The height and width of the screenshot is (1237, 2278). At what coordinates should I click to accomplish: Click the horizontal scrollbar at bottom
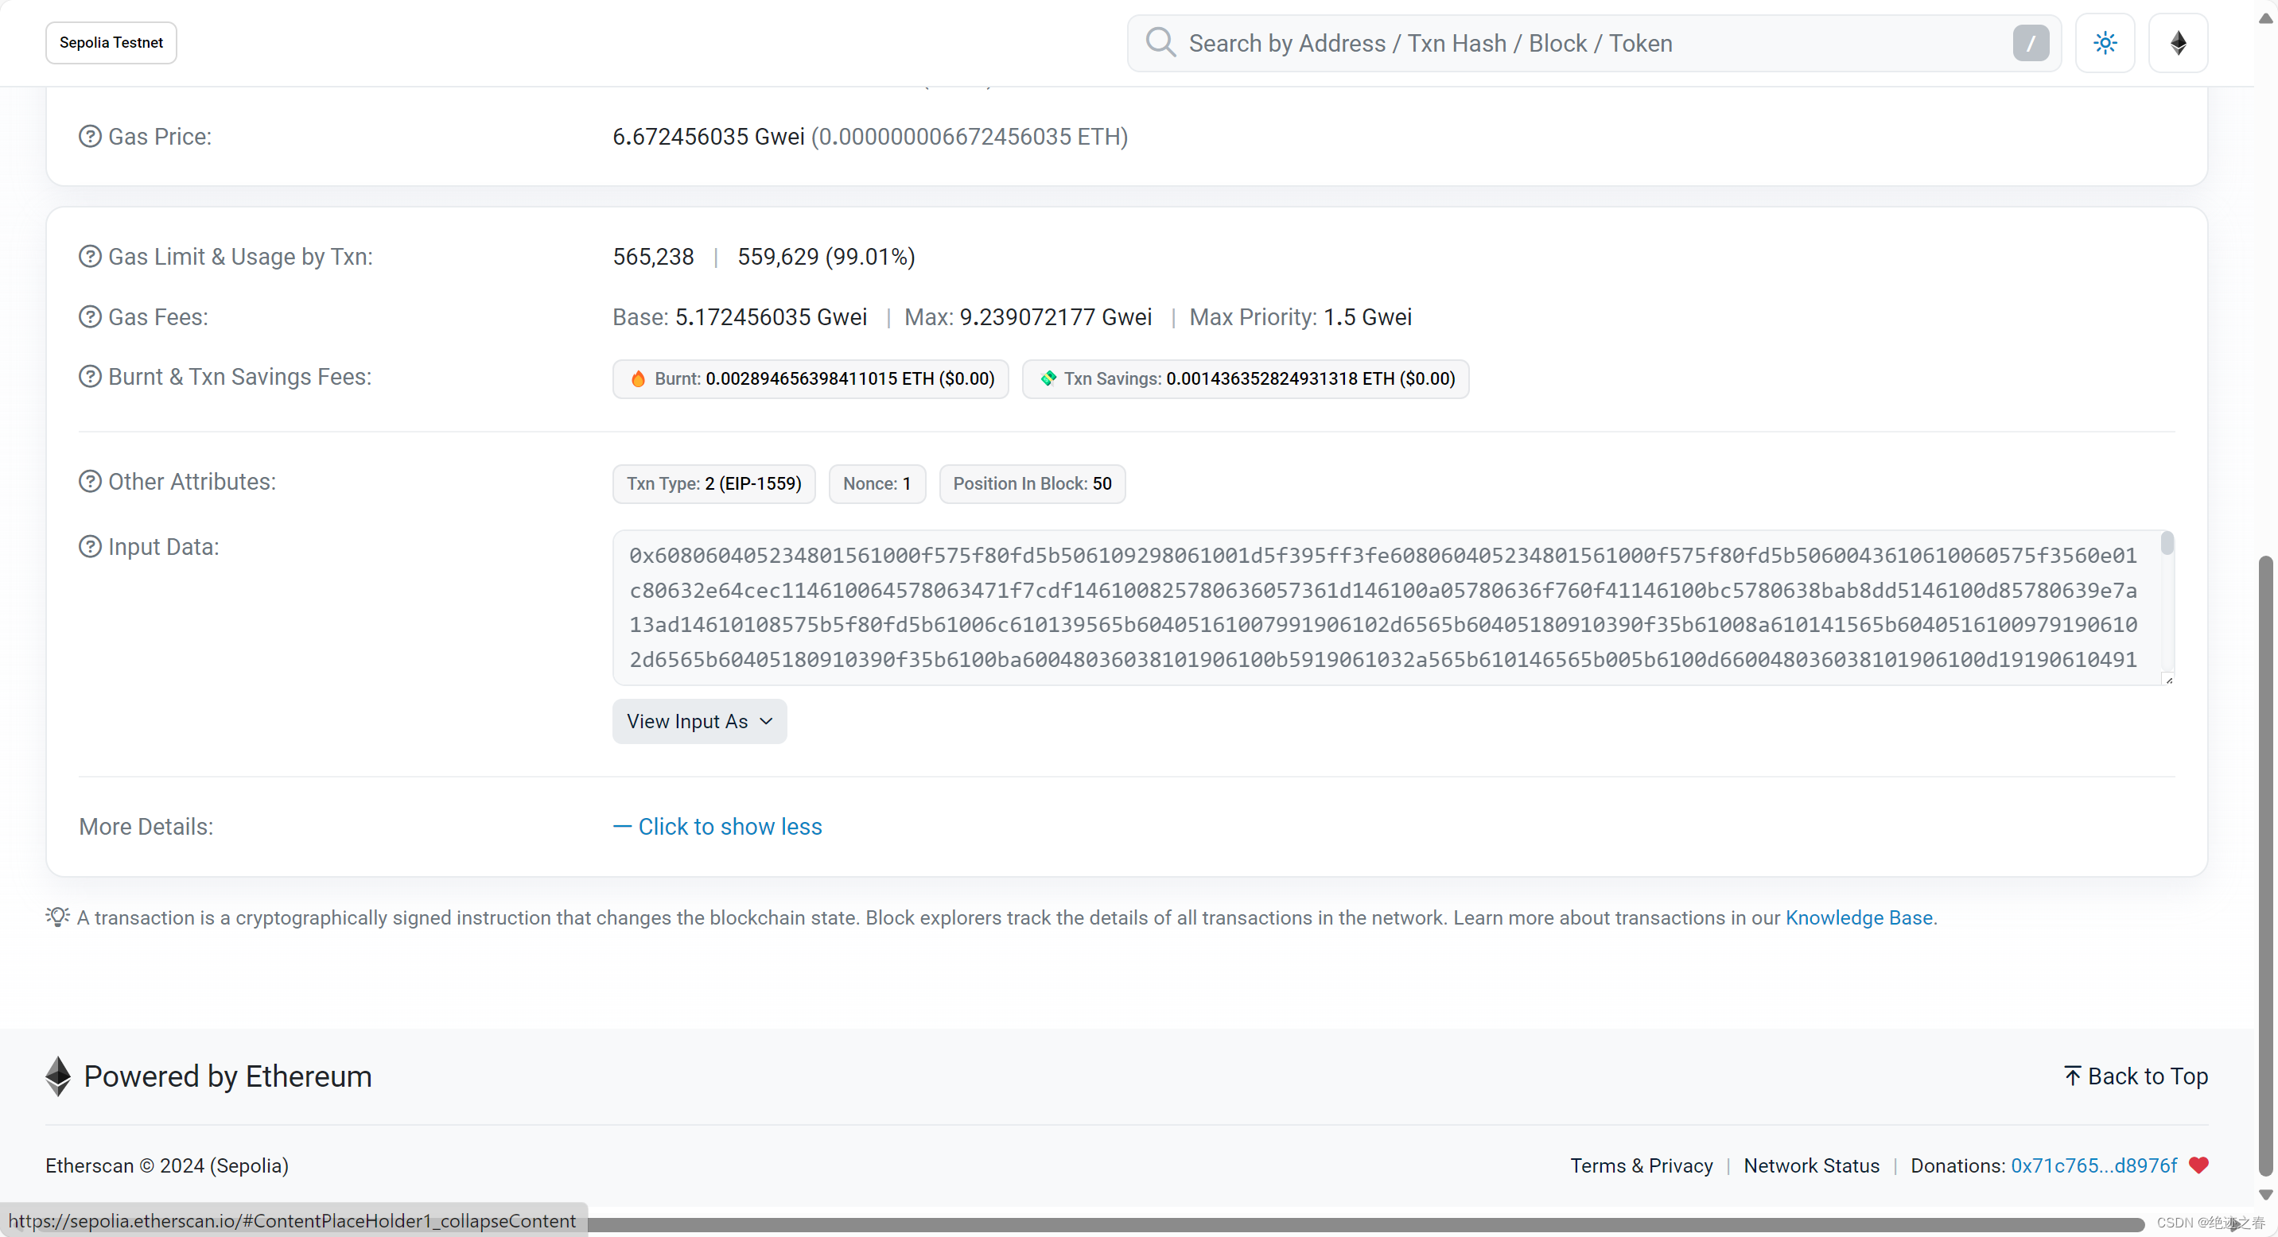(x=1366, y=1224)
